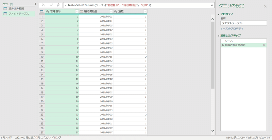Change date type icon of 宿泊開始日 column
This screenshot has width=272, height=140.
coord(81,11)
